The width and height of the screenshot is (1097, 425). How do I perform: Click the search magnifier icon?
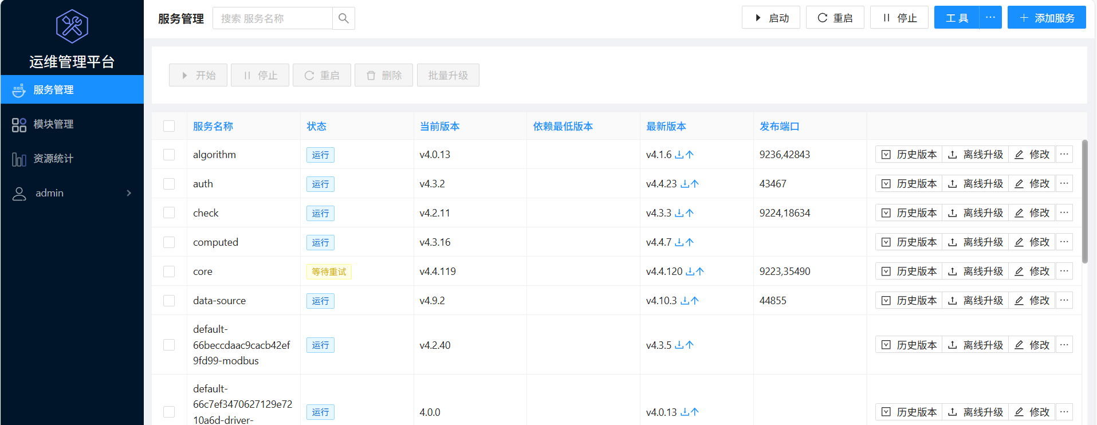(344, 18)
